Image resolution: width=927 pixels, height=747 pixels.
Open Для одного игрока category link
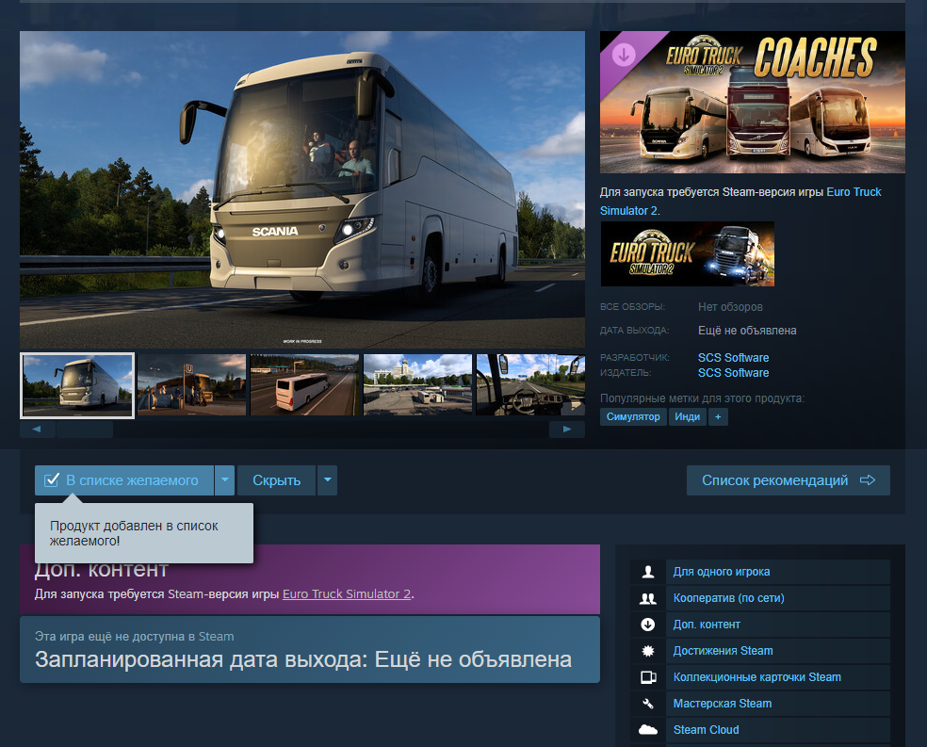click(x=722, y=572)
